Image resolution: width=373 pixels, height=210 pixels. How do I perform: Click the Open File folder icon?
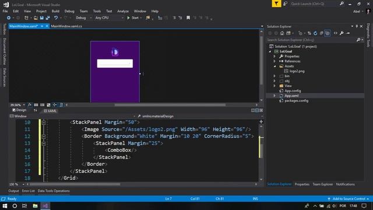click(x=36, y=18)
